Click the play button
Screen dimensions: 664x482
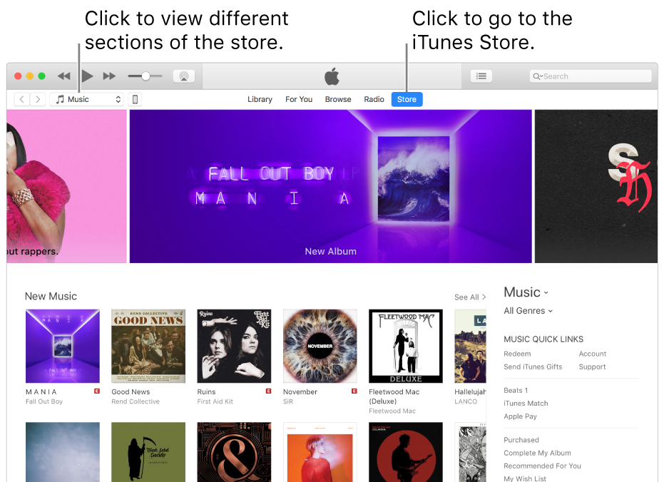point(87,76)
